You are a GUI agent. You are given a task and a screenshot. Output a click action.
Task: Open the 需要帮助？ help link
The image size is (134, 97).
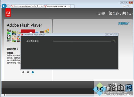pyautogui.click(x=124, y=24)
